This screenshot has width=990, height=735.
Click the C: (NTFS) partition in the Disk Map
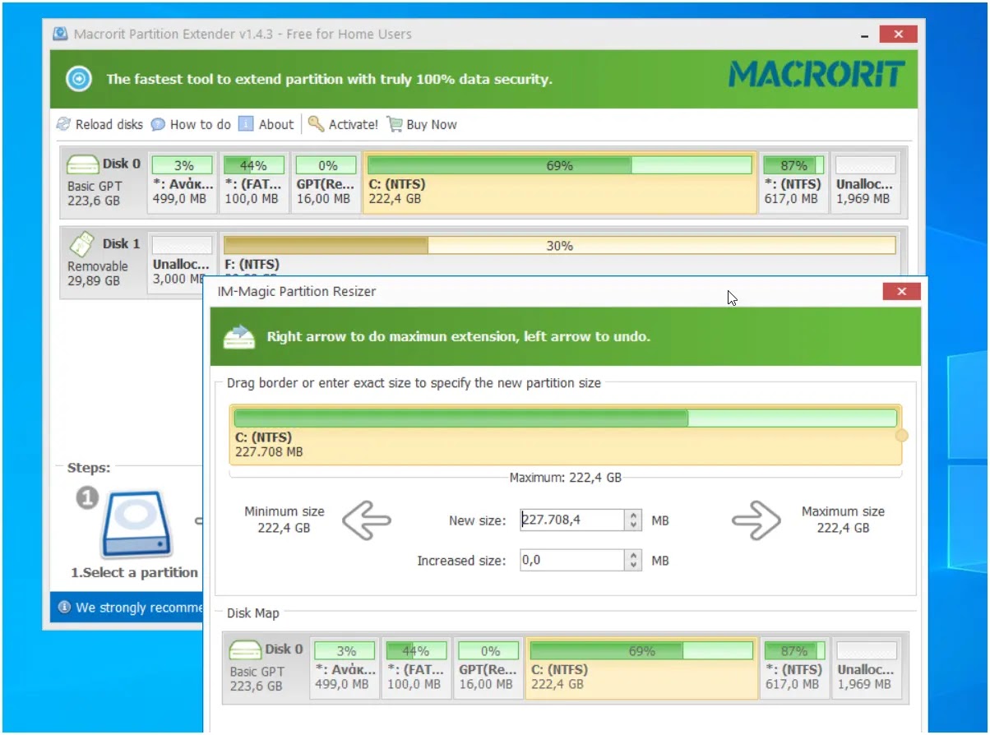point(641,667)
